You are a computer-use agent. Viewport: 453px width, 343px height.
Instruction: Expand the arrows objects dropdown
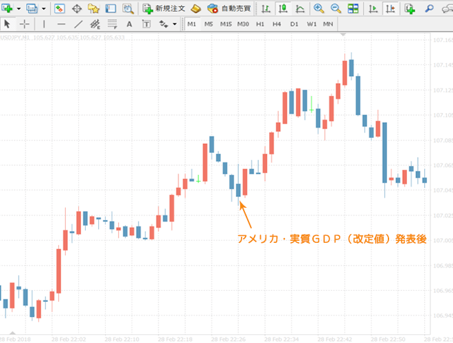click(x=174, y=24)
